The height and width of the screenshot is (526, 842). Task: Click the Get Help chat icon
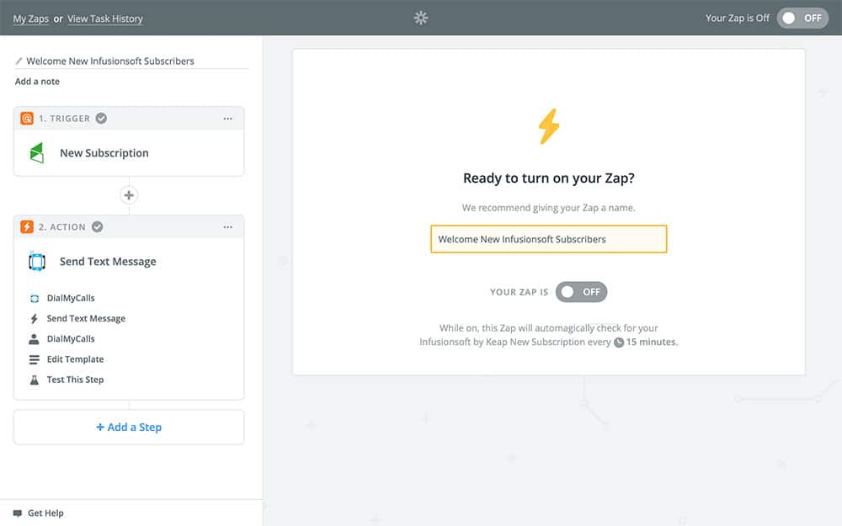(18, 513)
